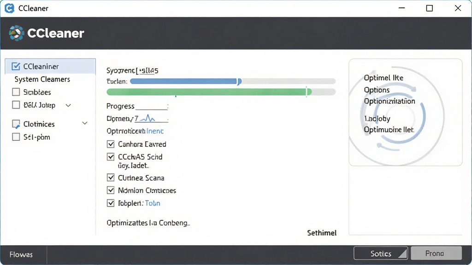
Task: Click the CCleaner title bar app icon
Action: pos(9,8)
